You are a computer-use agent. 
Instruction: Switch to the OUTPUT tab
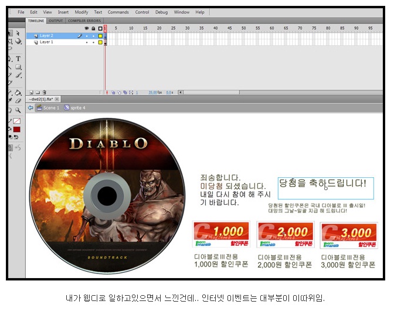pyautogui.click(x=56, y=21)
